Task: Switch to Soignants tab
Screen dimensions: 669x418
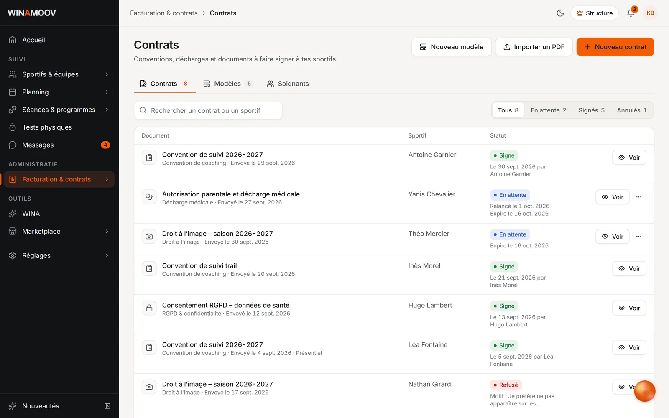Action: 288,84
